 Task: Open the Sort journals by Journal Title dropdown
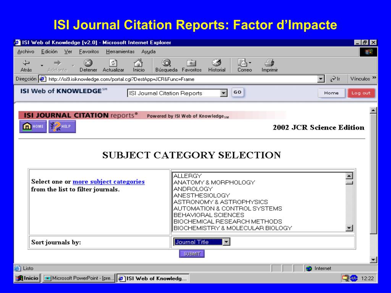click(x=226, y=242)
